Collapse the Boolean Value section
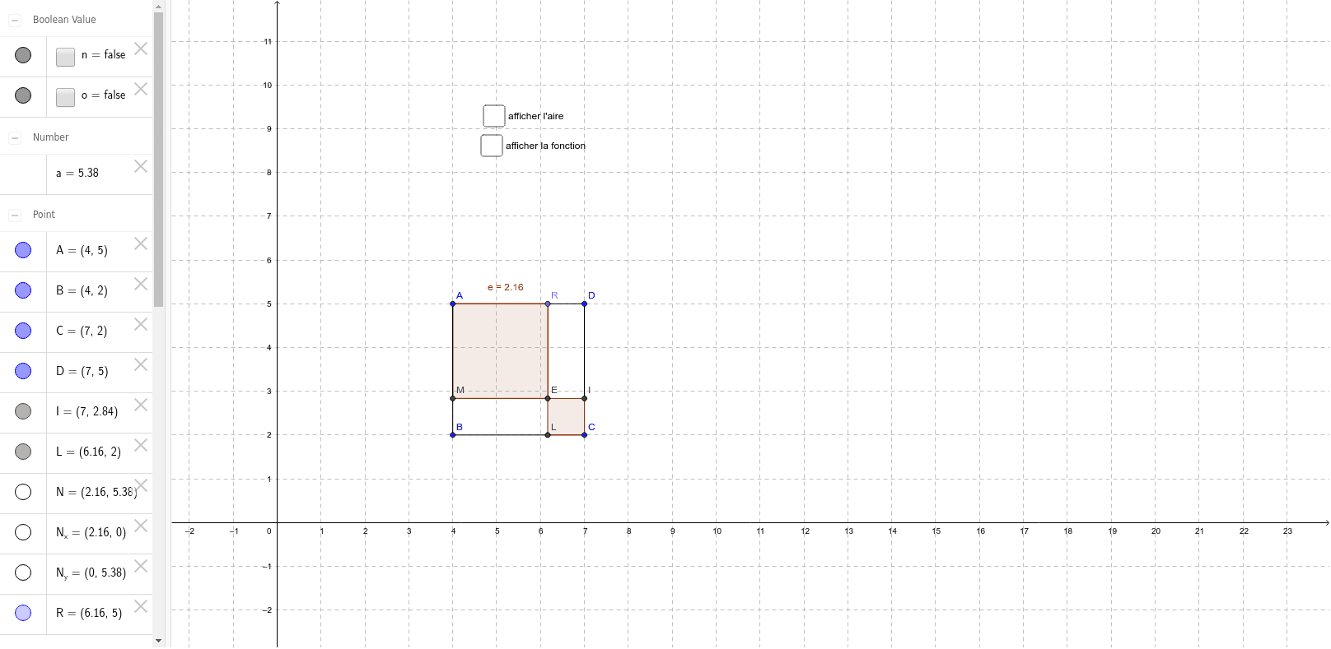 15,20
